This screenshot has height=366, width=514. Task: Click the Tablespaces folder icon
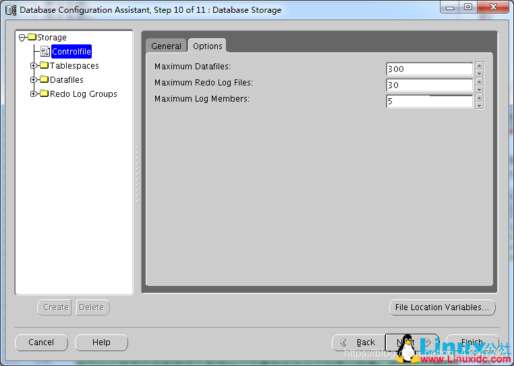tap(45, 65)
